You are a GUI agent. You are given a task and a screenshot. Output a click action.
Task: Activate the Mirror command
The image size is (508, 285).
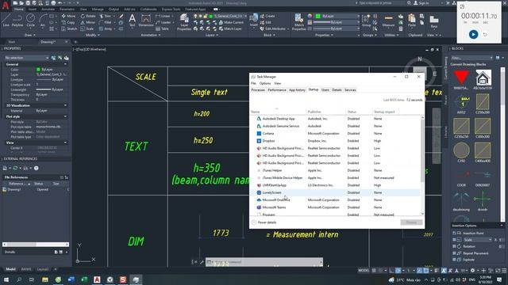(88, 22)
